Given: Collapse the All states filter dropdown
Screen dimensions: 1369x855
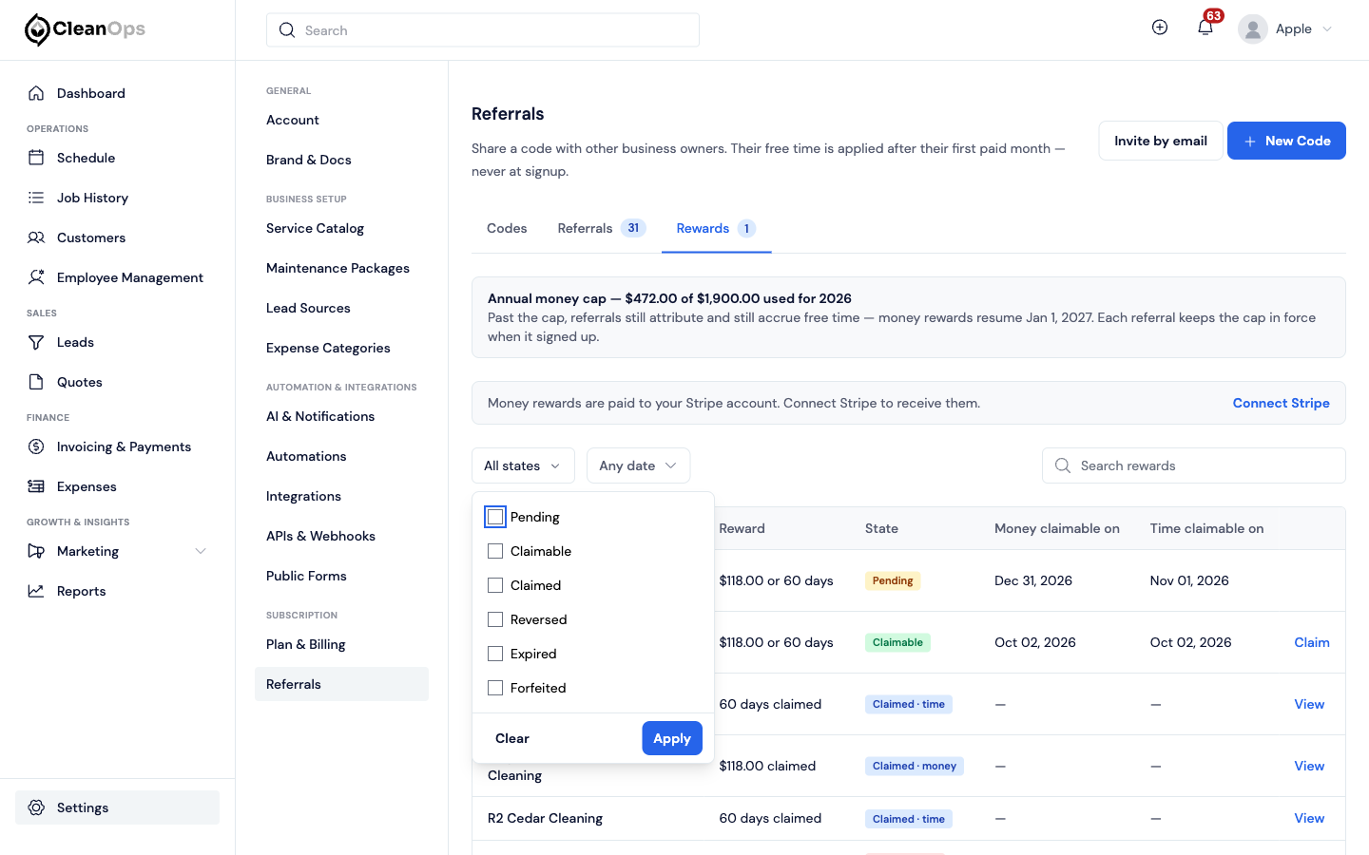Looking at the screenshot, I should point(523,465).
